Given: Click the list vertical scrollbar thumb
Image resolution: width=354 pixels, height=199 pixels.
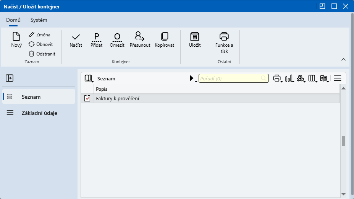Looking at the screenshot, I should point(343,141).
